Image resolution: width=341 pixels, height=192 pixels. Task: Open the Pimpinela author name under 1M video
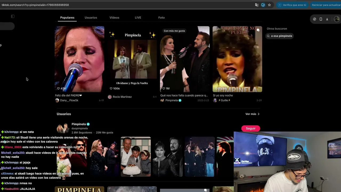(172, 101)
